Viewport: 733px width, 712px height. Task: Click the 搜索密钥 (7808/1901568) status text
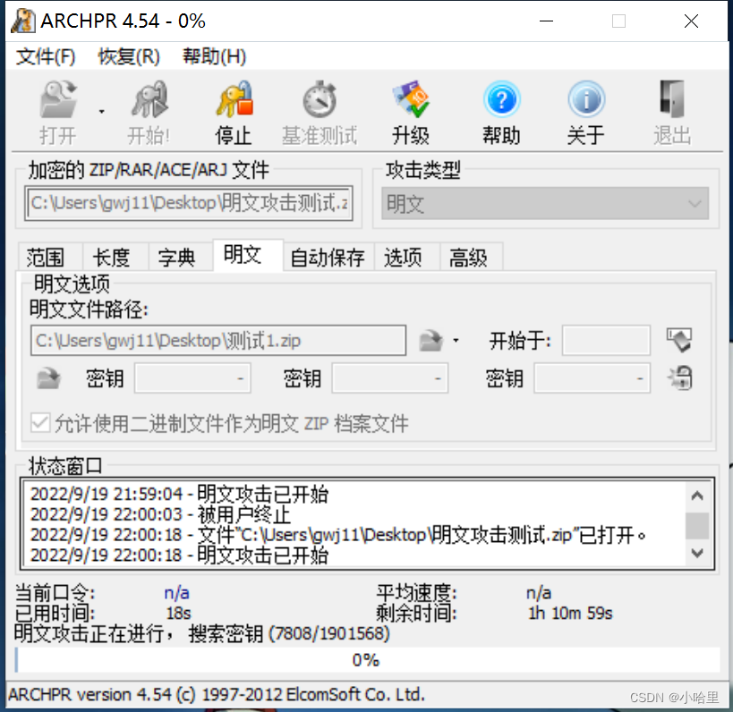289,633
